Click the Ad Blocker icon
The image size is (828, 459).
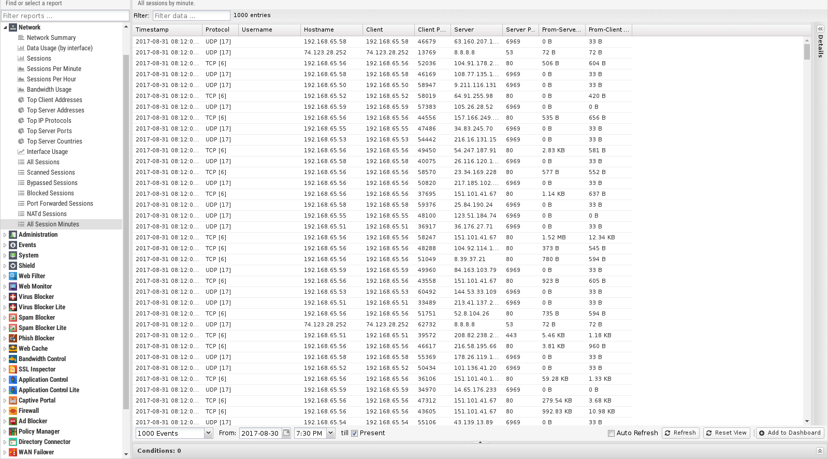click(13, 421)
